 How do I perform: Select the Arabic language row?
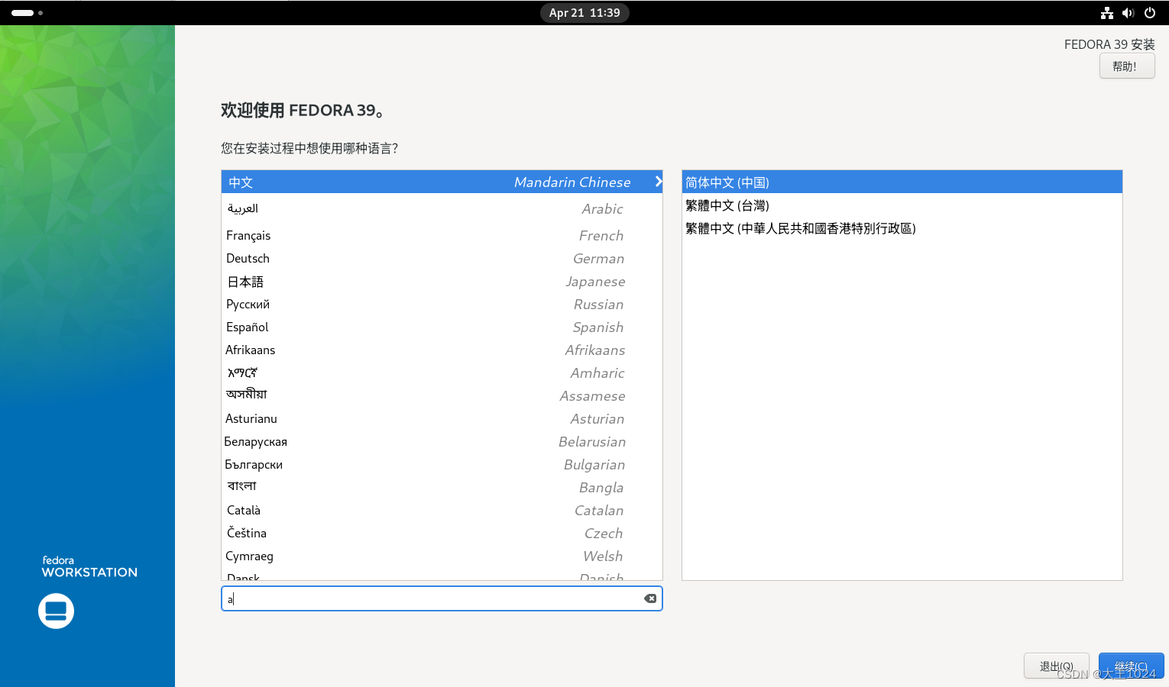pos(442,208)
